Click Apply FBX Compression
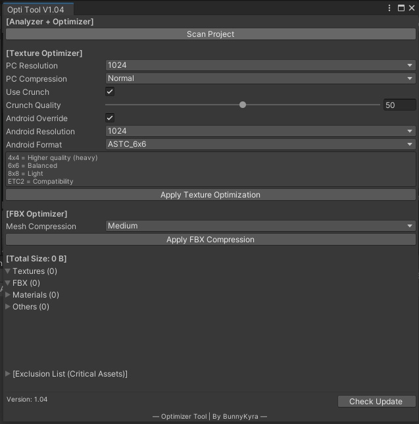Viewport: 419px width, 424px height. 210,240
